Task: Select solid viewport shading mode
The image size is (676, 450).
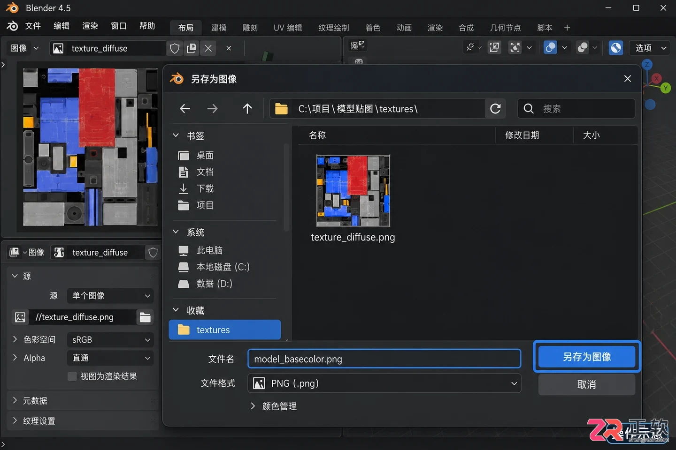Action: 615,47
